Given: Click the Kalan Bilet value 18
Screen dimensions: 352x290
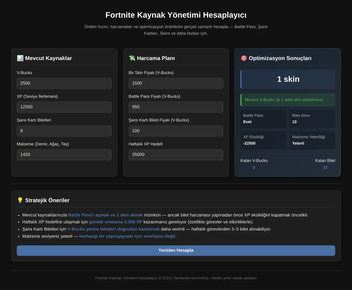Looking at the screenshot, I should point(325,167).
